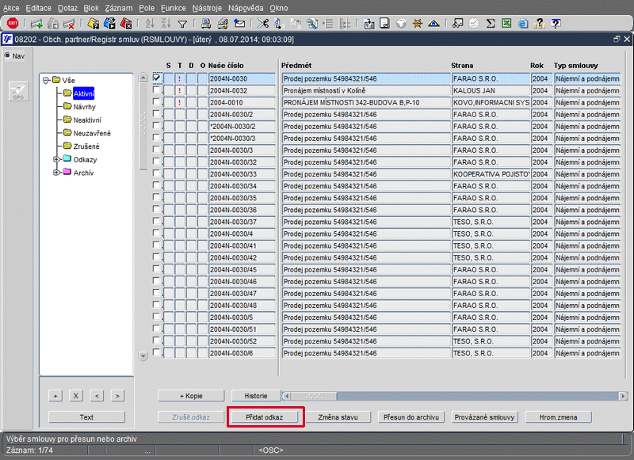Open the Dotaz menu
Screen dimensions: 634x460
pyautogui.click(x=67, y=8)
